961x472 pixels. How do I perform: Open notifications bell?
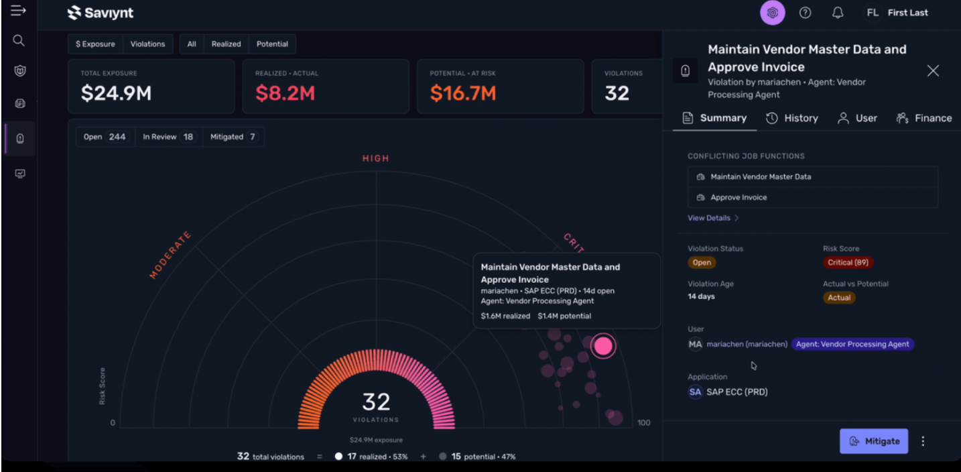pyautogui.click(x=838, y=13)
